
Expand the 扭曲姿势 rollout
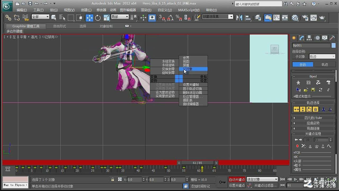click(313, 123)
